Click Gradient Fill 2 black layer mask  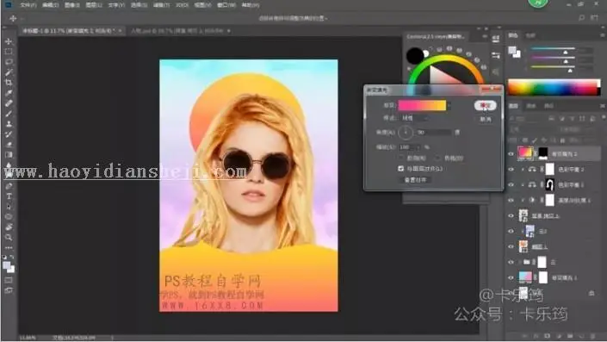click(x=543, y=153)
